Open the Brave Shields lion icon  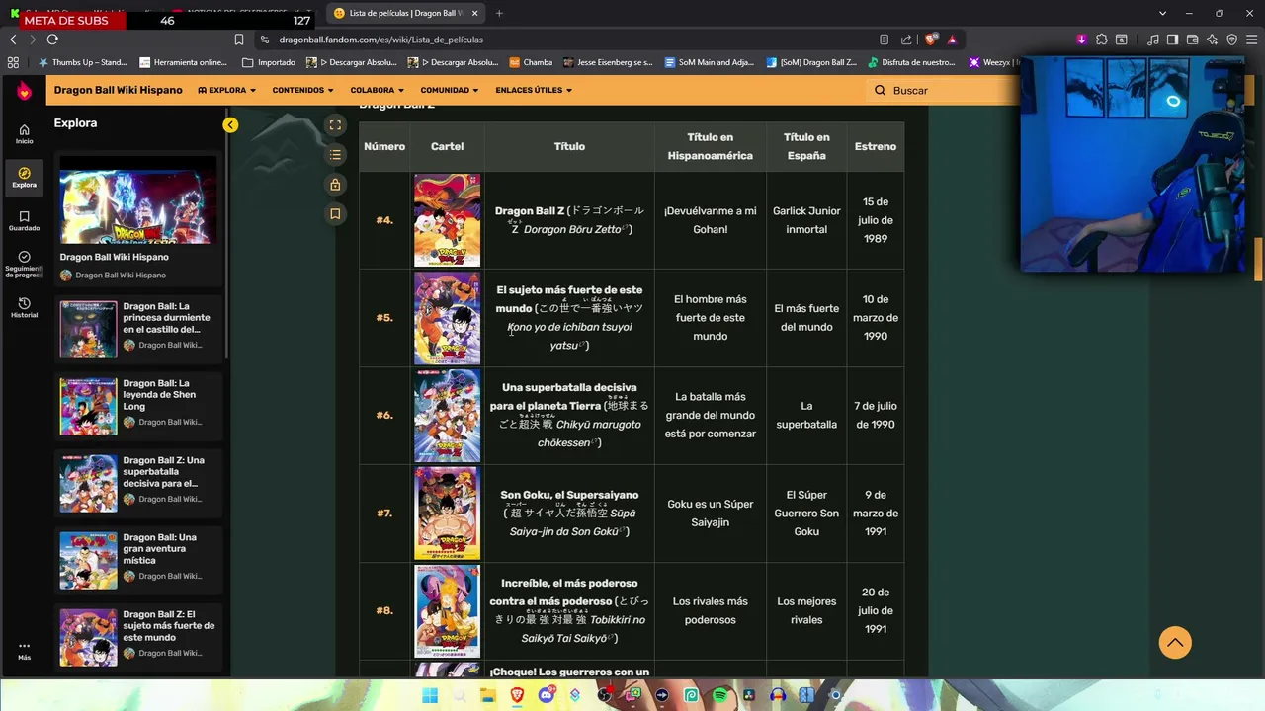930,39
